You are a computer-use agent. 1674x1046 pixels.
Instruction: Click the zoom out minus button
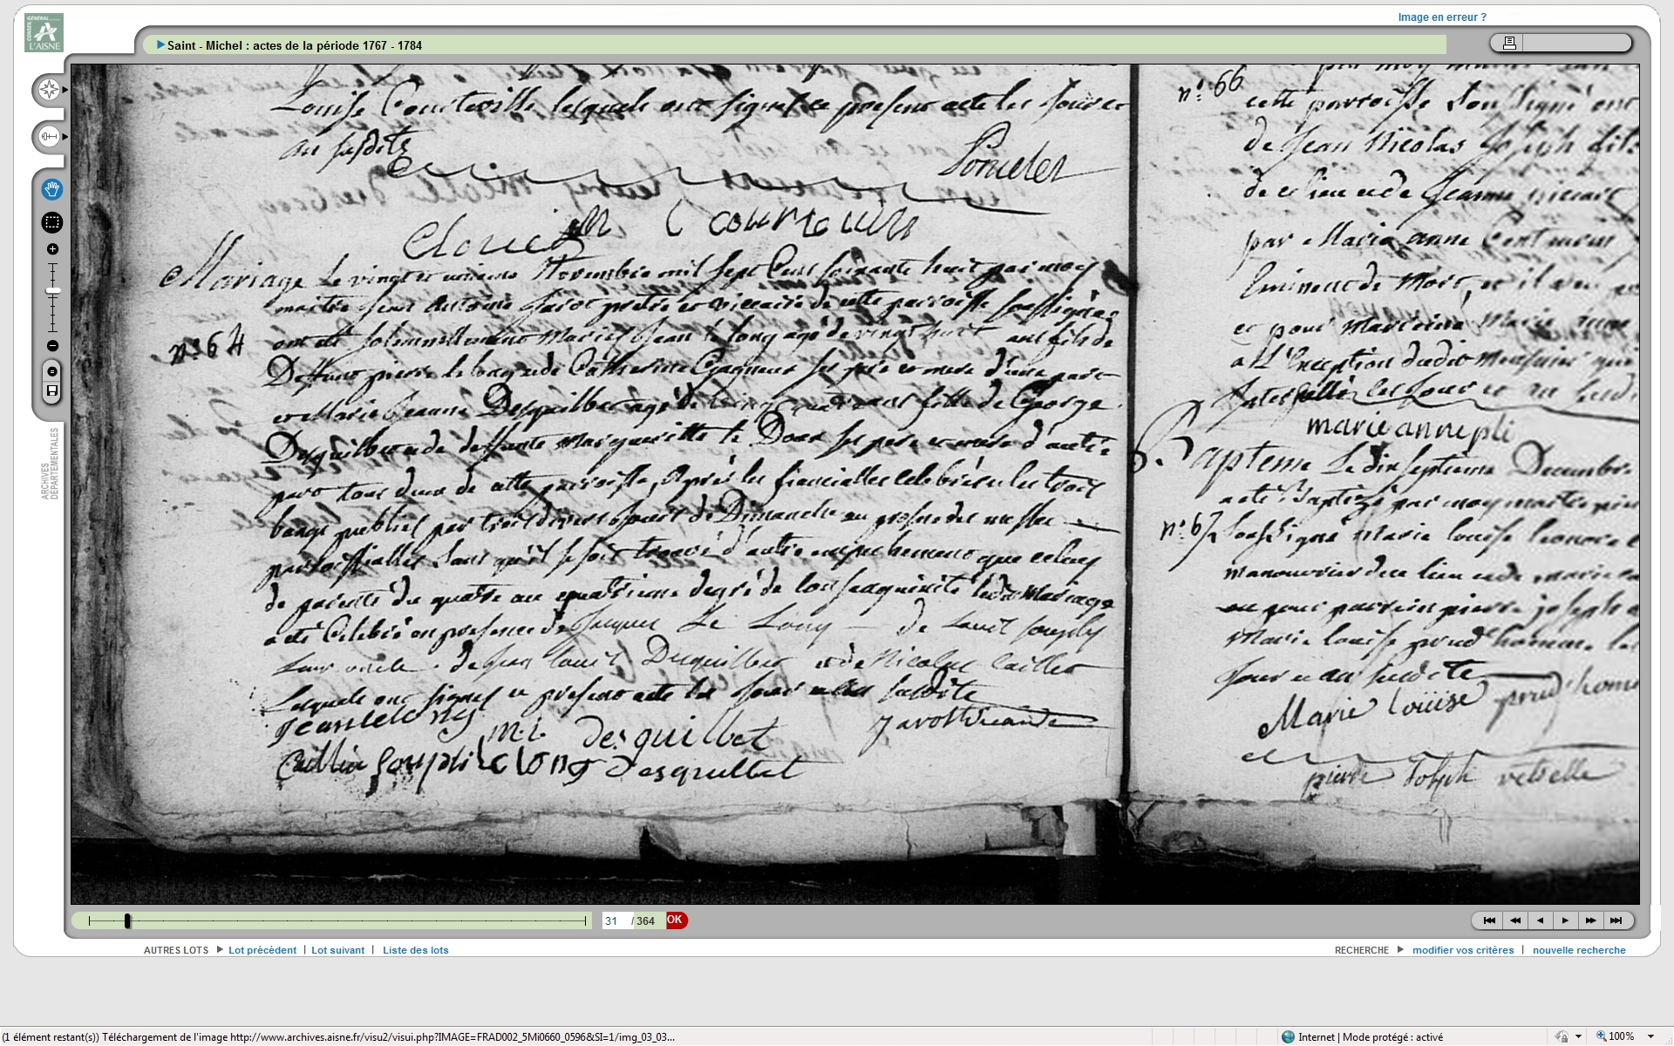[x=52, y=346]
